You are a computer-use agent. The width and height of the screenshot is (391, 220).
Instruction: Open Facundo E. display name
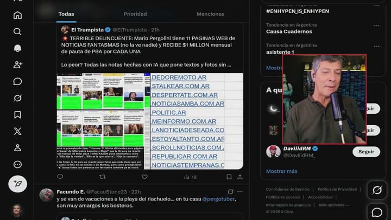pos(71,192)
